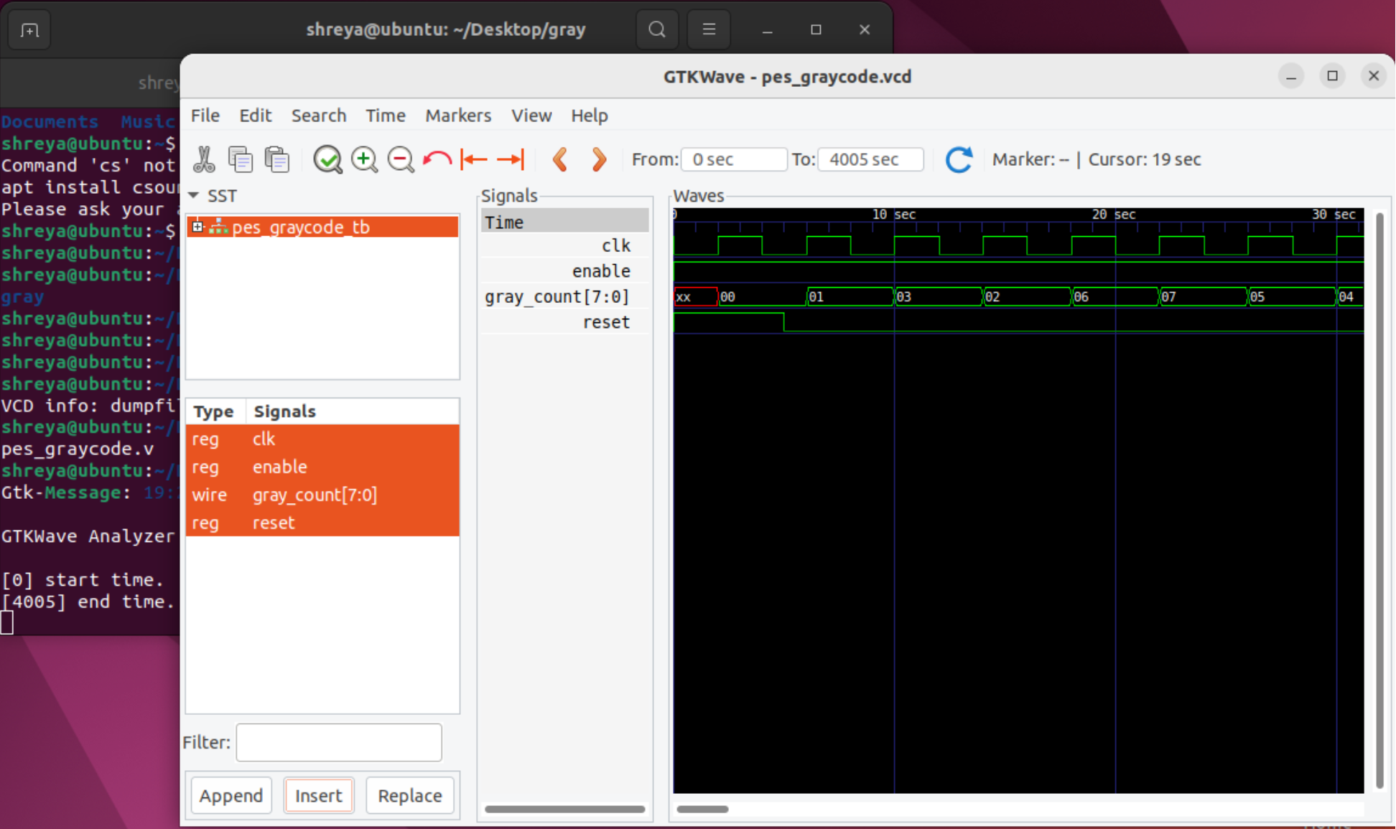The width and height of the screenshot is (1396, 829).
Task: Click the 20 sec time ruler mark
Action: [x=1114, y=215]
